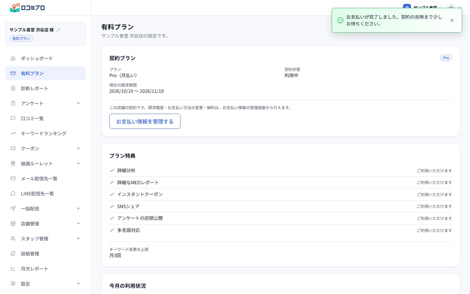Click the "キーワード変更の上限" label

pos(129,250)
